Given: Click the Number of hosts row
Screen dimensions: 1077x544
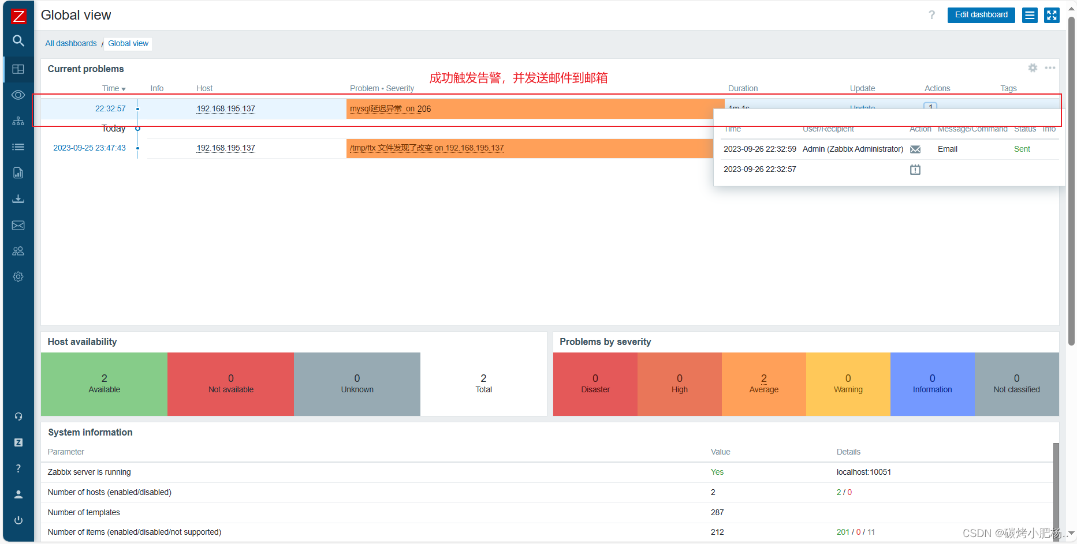Looking at the screenshot, I should (x=547, y=492).
